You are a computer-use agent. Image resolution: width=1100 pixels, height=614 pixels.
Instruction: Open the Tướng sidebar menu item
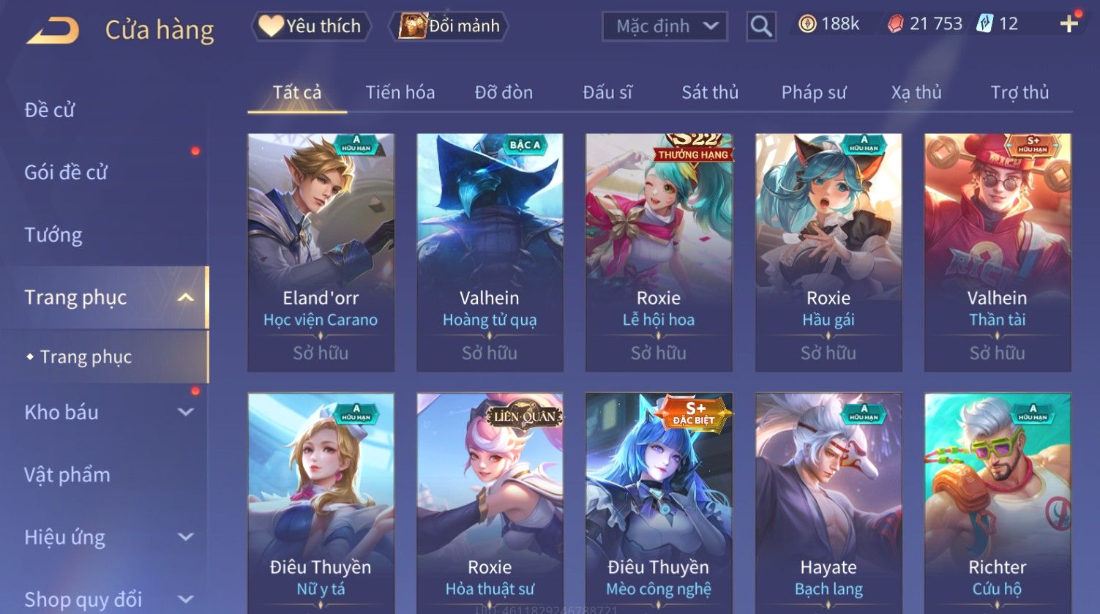(x=53, y=235)
